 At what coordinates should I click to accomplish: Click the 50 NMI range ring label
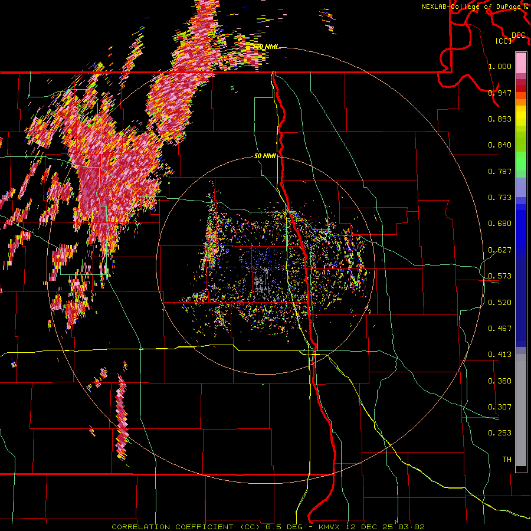265,156
